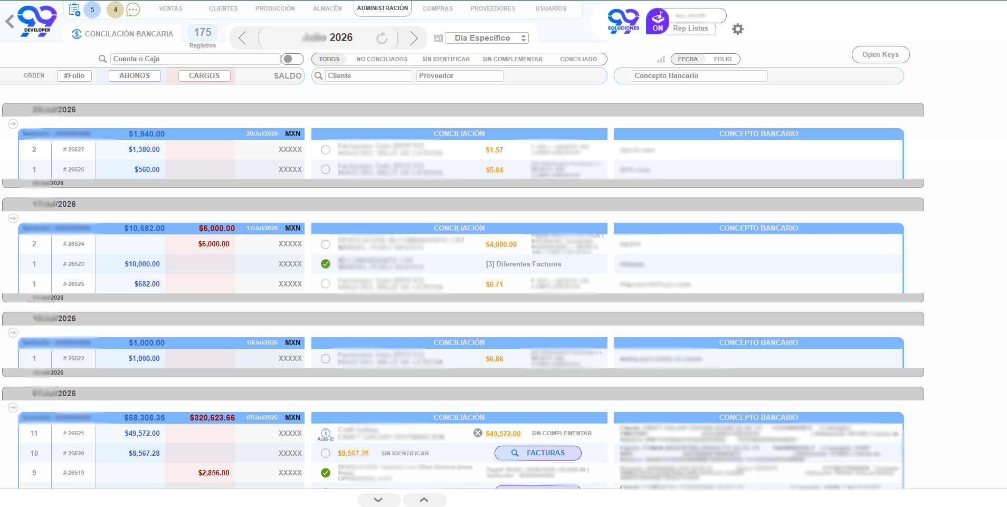The image size is (1007, 507).
Task: Open the chat bubble messages icon
Action: click(133, 9)
